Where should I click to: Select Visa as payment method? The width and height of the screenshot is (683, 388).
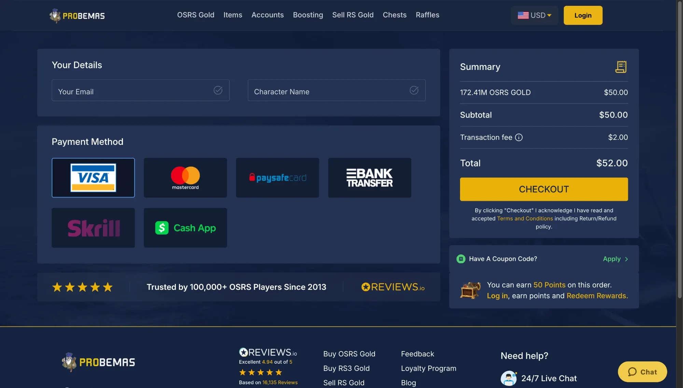(x=93, y=178)
